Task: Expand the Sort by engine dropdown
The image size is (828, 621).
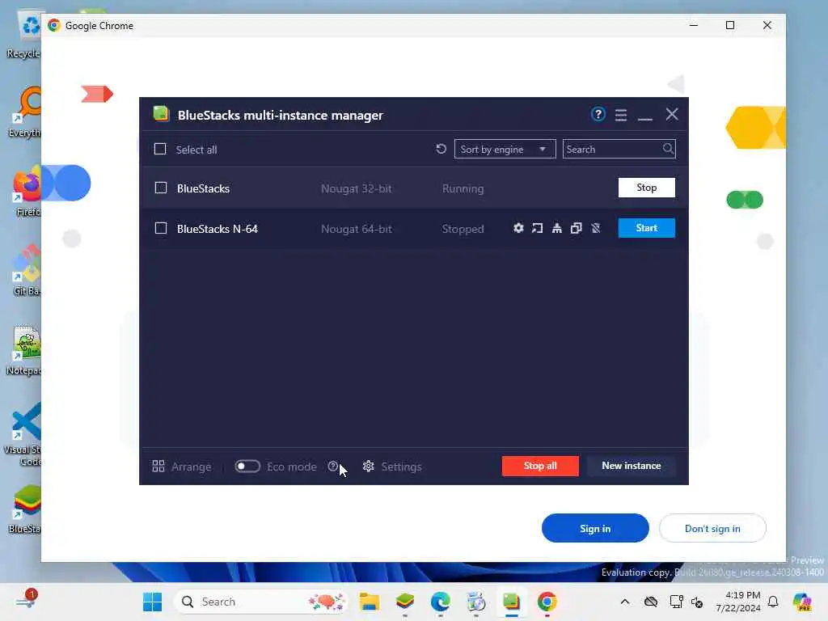Action: [x=505, y=149]
